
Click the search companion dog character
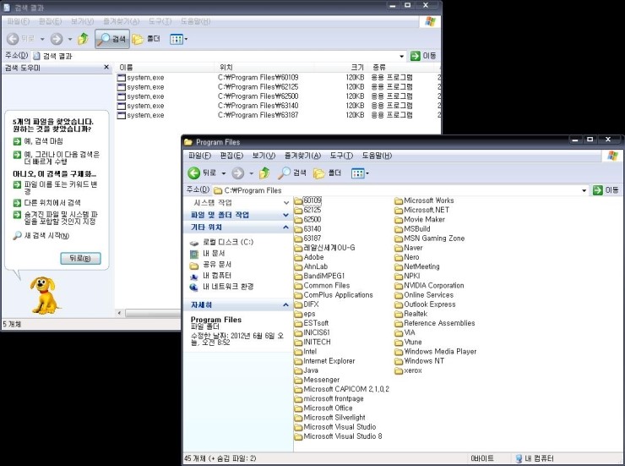coord(43,295)
